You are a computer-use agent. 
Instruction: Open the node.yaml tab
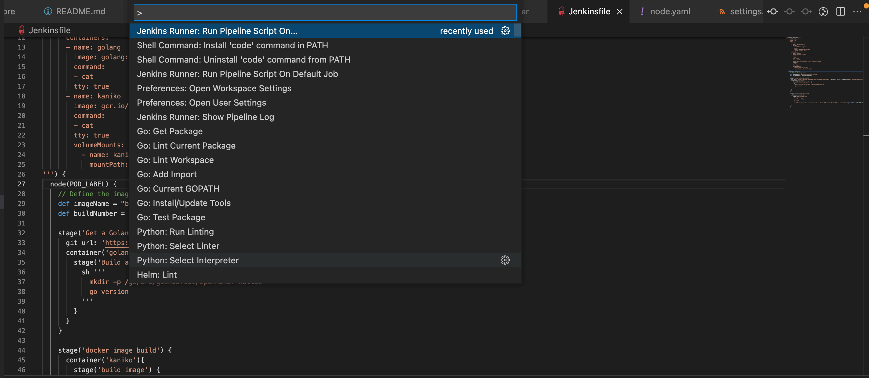670,11
